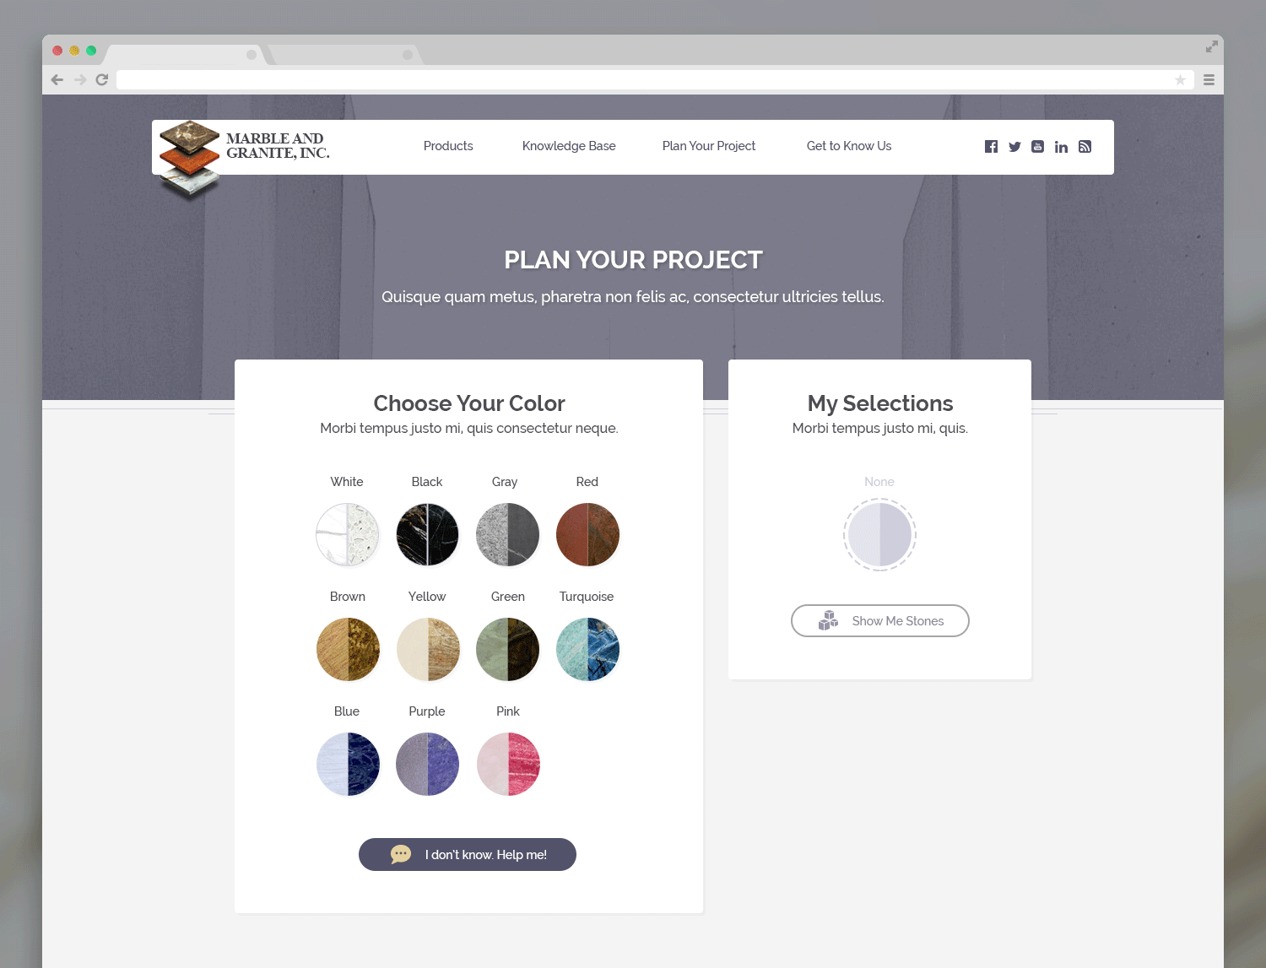Open the browser hamburger menu
Viewport: 1266px width, 968px height.
tap(1209, 79)
